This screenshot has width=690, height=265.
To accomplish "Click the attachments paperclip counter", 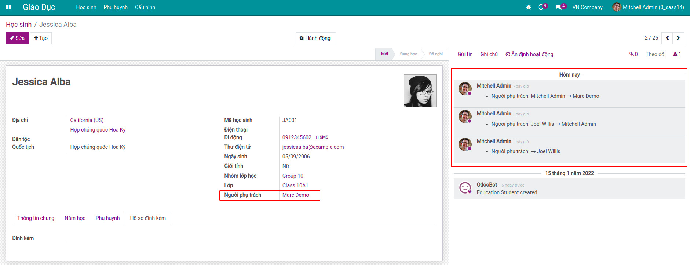I will (634, 54).
